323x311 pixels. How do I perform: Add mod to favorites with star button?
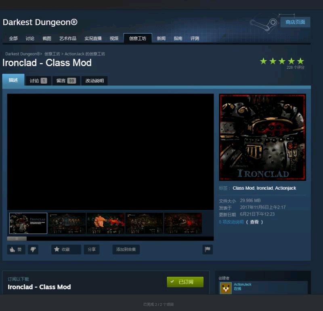pos(66,250)
